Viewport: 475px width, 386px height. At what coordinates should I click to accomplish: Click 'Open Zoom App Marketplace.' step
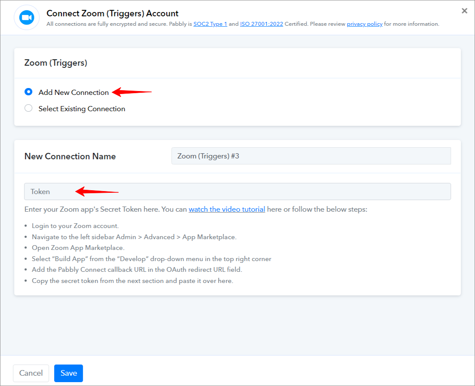coord(78,248)
